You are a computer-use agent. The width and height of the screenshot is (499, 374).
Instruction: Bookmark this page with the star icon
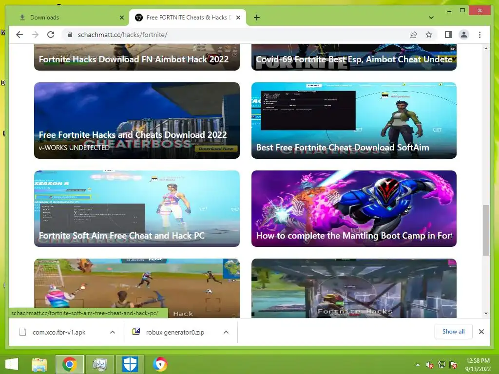(429, 35)
